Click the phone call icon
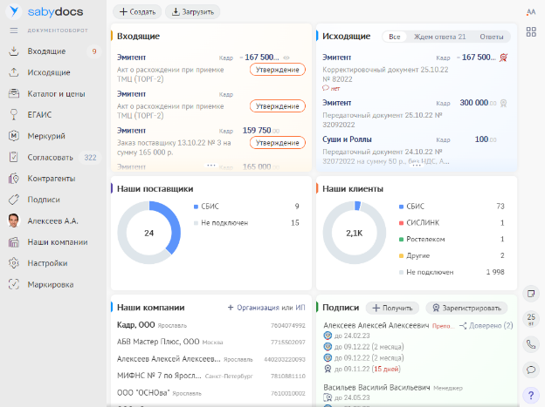 [x=531, y=344]
